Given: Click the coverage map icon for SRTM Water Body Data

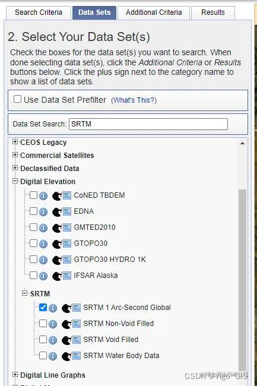Looking at the screenshot, I should pyautogui.click(x=76, y=356).
